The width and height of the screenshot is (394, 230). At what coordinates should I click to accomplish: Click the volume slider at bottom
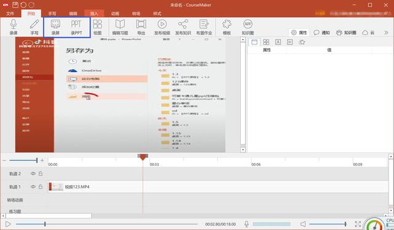328,224
